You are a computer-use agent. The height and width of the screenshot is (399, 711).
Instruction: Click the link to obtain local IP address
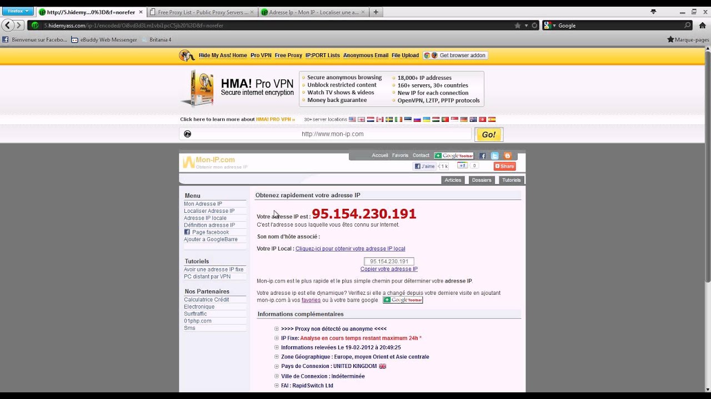(x=351, y=249)
